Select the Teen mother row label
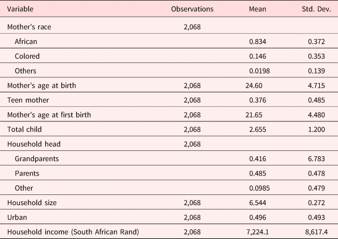This screenshot has height=239, width=338. [x=27, y=100]
